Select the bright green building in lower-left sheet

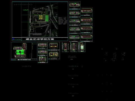pos(20,52)
